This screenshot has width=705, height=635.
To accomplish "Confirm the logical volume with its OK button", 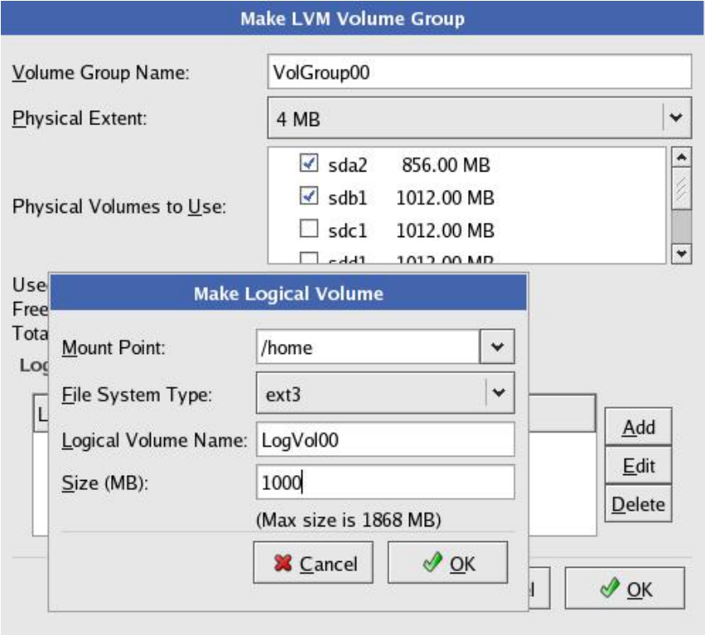I will coord(447,564).
